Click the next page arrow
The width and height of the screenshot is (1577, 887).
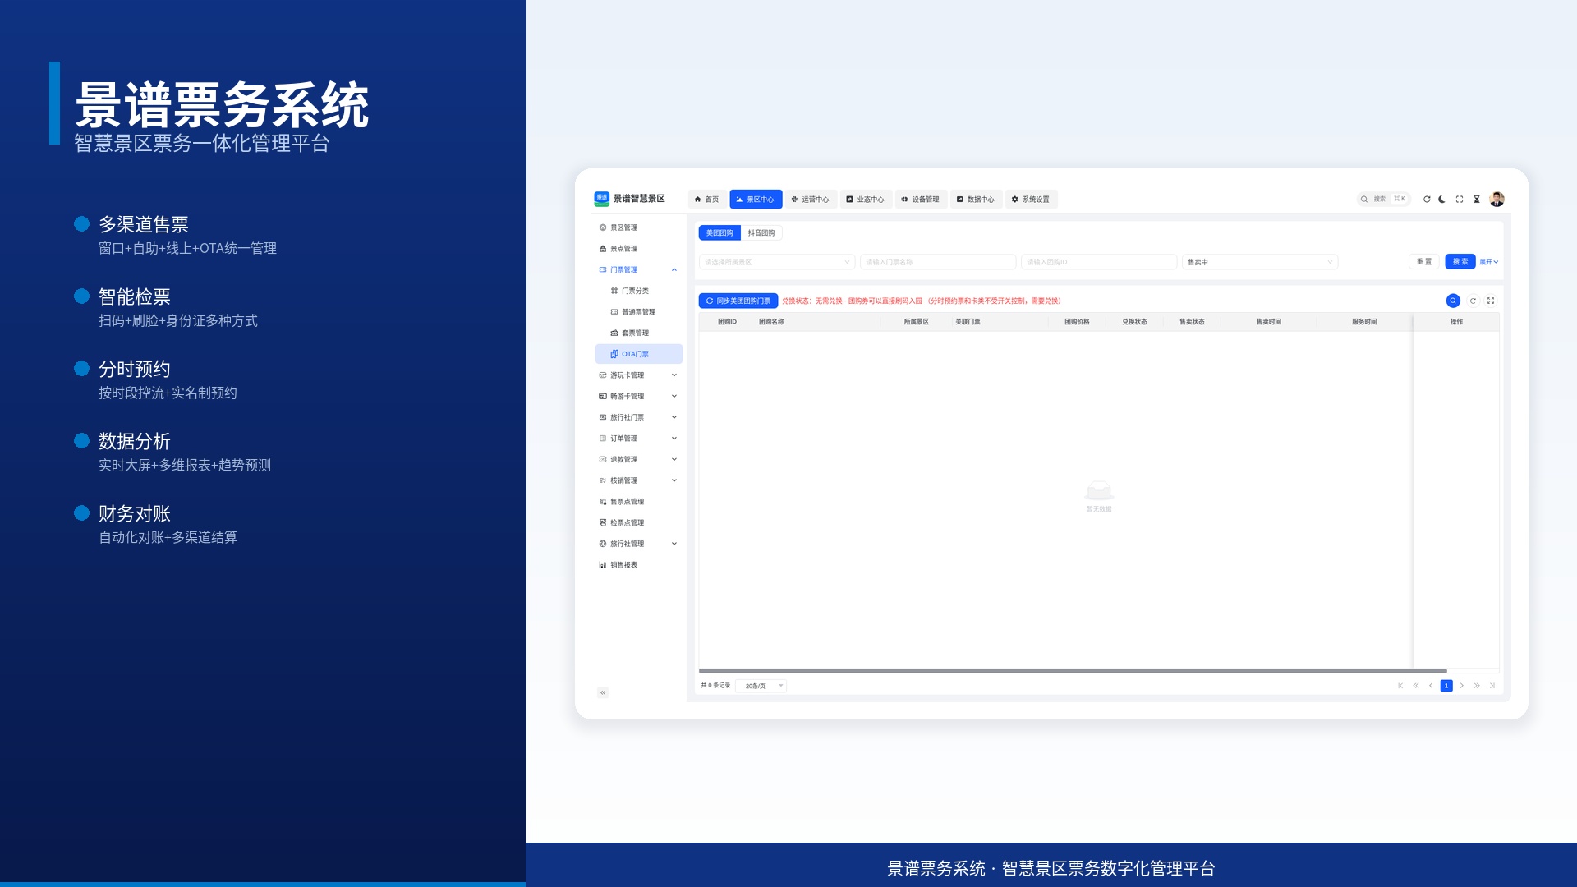point(1462,686)
